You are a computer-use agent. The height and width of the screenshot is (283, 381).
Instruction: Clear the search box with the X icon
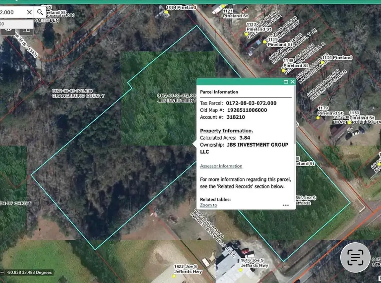29,12
